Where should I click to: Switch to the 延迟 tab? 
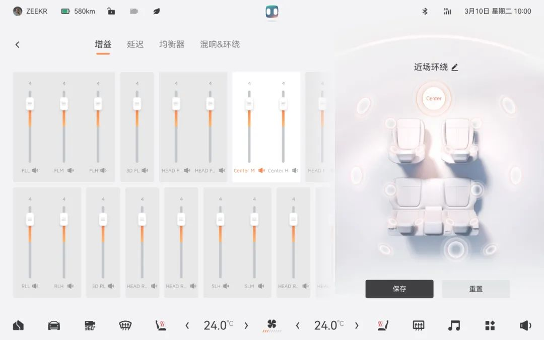click(135, 44)
